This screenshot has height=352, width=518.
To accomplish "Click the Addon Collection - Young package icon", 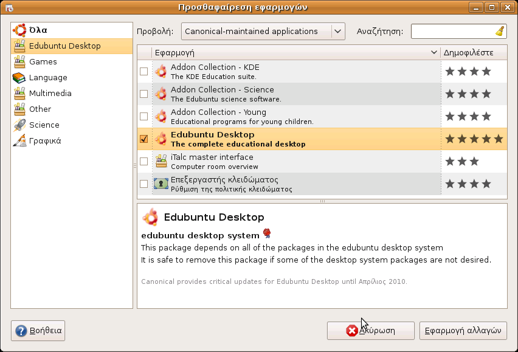I will pos(161,116).
